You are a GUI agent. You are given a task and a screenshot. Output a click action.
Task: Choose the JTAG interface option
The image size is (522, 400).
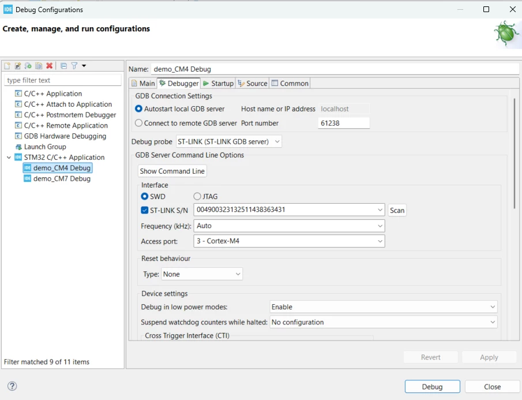(206, 196)
